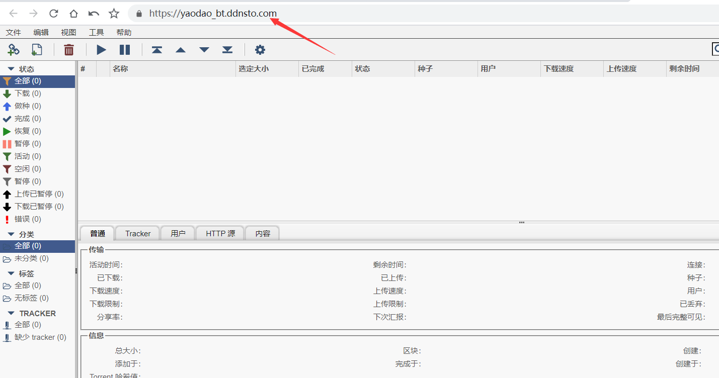Collapse the 分类 sidebar section

click(x=11, y=234)
